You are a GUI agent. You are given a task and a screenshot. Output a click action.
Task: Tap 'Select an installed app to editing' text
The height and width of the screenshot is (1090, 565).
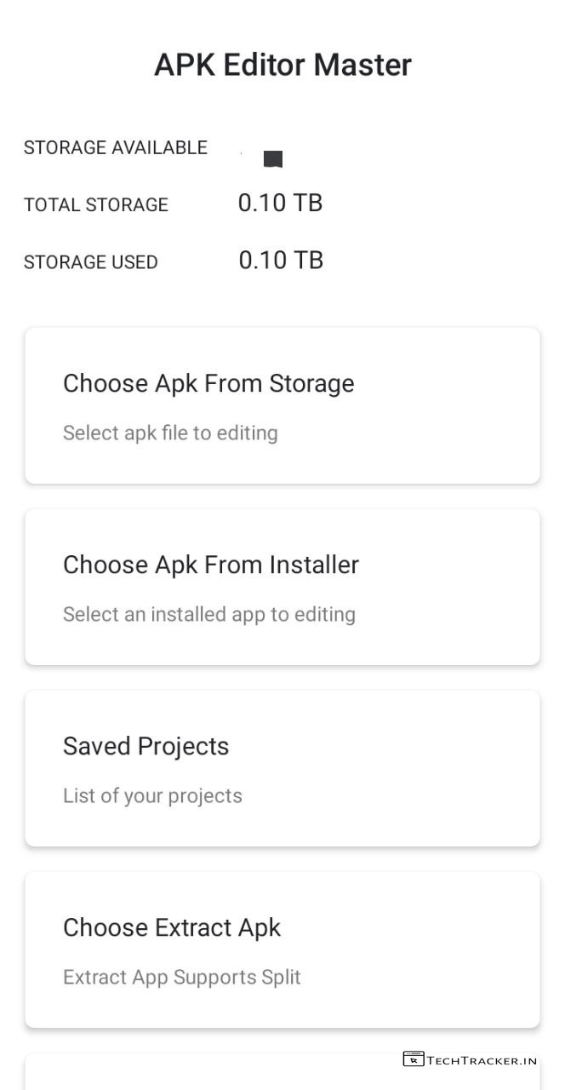(209, 614)
